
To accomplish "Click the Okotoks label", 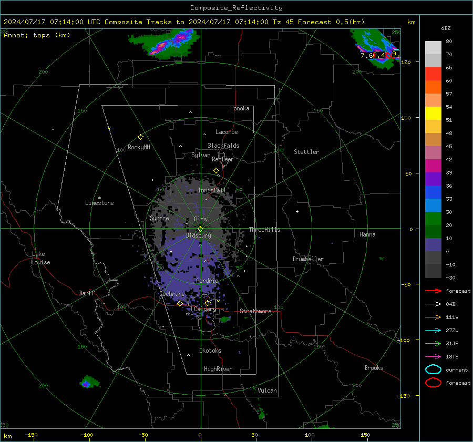I will click(x=210, y=351).
